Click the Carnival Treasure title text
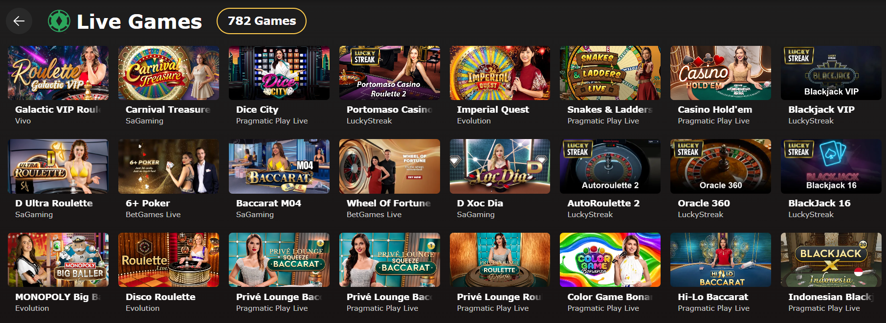This screenshot has width=886, height=323. [x=168, y=110]
